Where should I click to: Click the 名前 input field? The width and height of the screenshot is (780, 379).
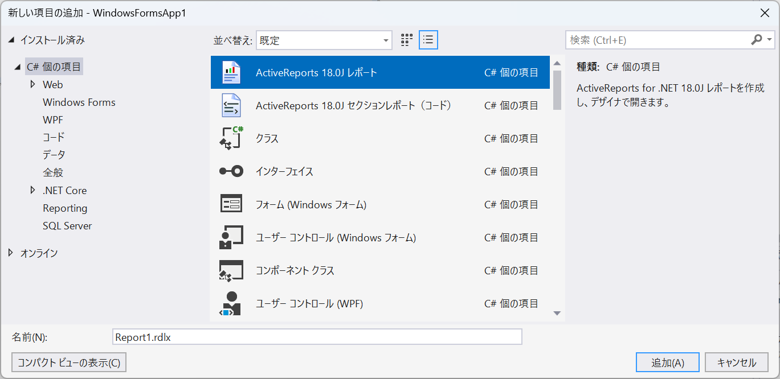(317, 337)
